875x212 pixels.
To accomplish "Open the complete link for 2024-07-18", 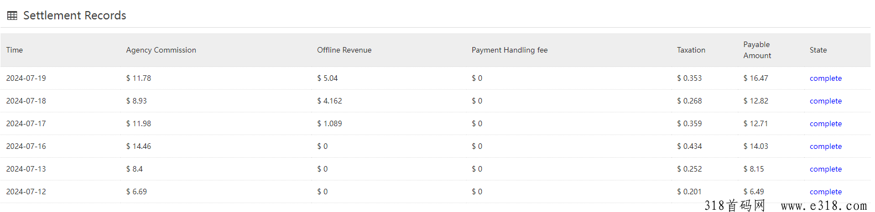I will point(826,101).
